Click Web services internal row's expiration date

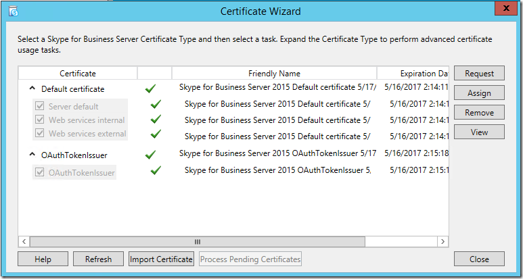[x=419, y=120]
